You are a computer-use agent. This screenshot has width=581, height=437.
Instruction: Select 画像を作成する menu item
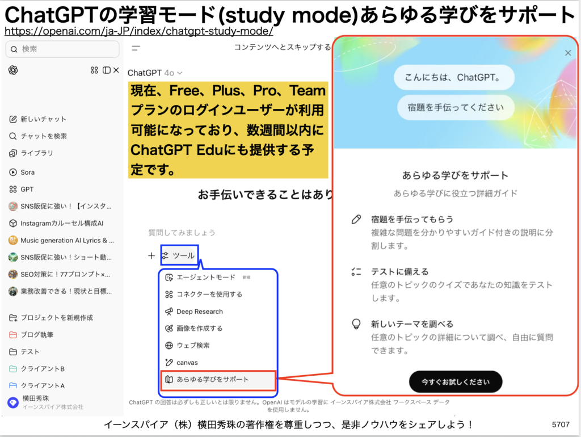(x=194, y=329)
